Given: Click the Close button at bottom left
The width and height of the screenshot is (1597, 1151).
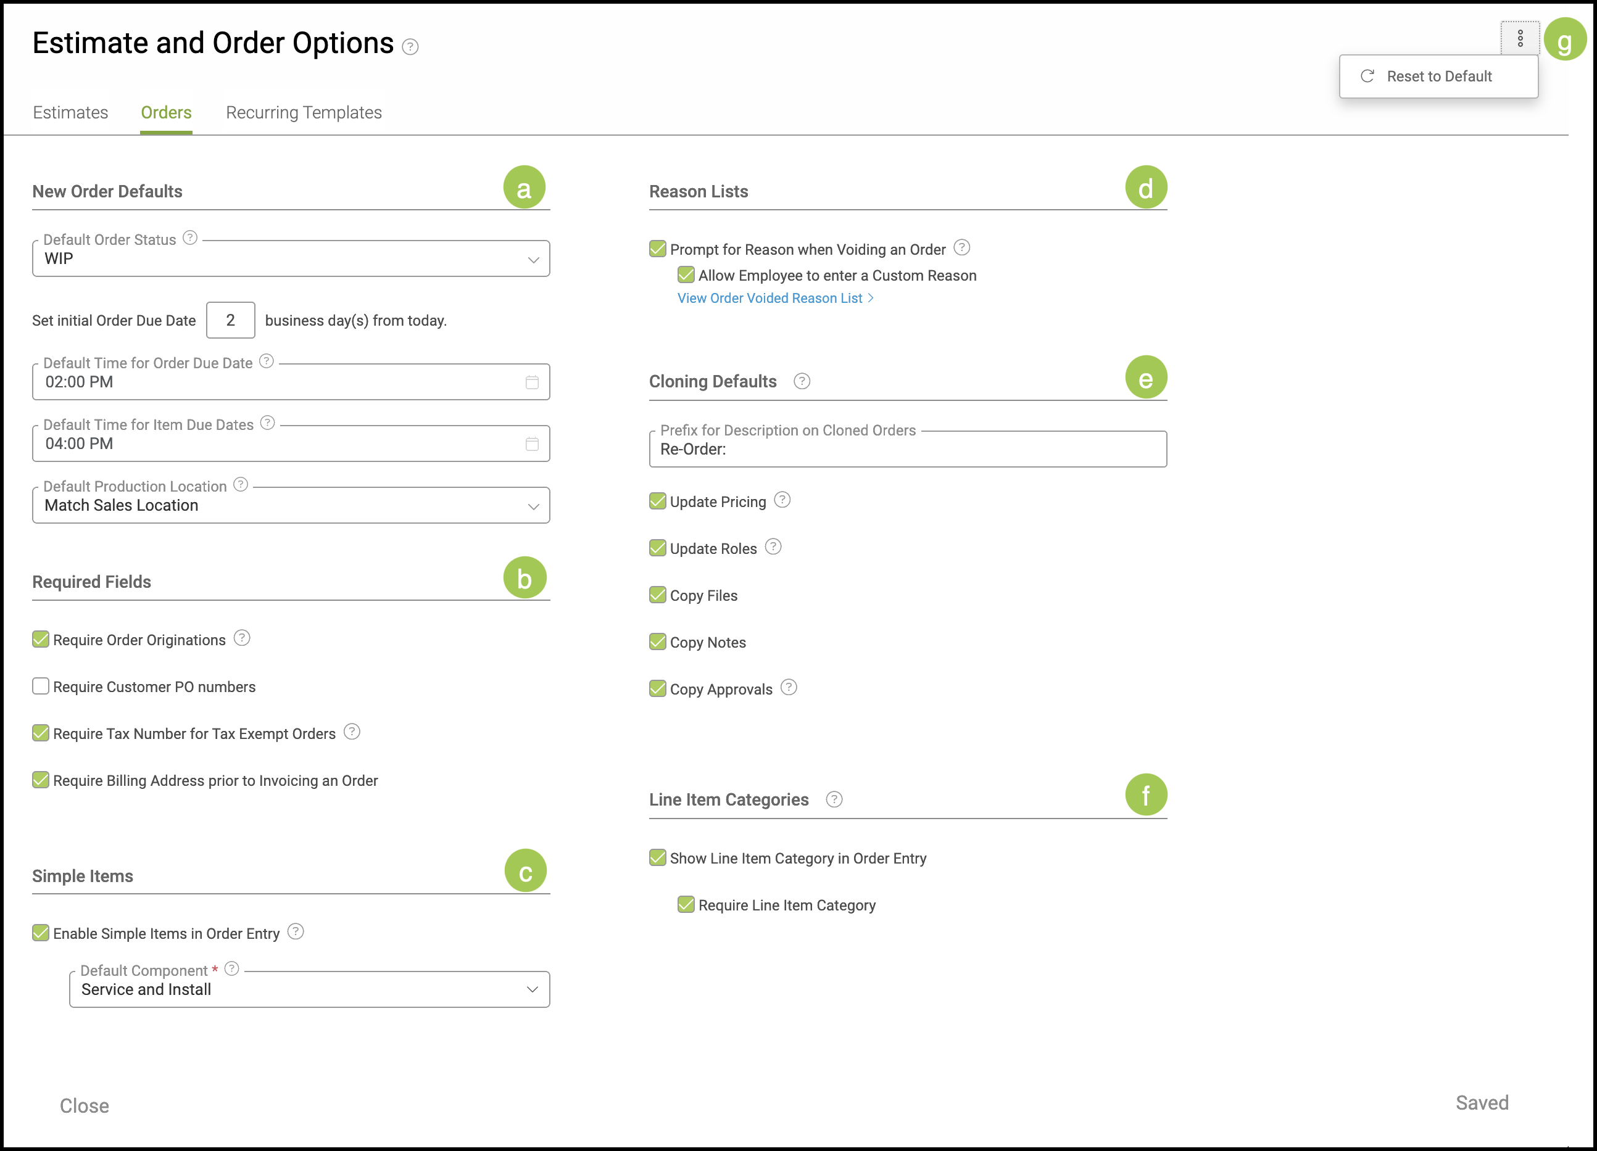Looking at the screenshot, I should click(x=84, y=1106).
